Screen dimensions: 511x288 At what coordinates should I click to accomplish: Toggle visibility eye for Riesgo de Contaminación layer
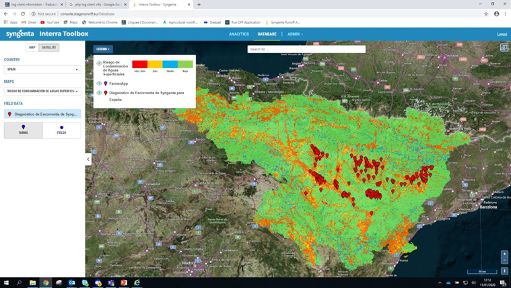[99, 64]
